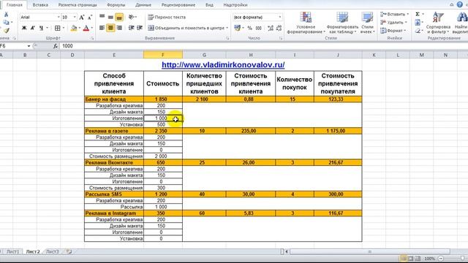Click Объединить и поместить в центре
The width and height of the screenshot is (468, 263).
186,28
